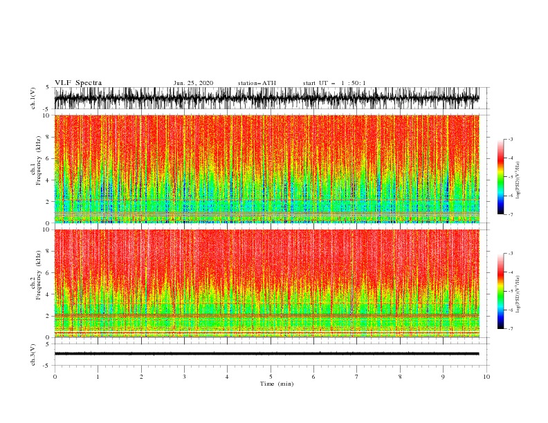Click the "ch.1(V)" waveform axis label

(33, 98)
